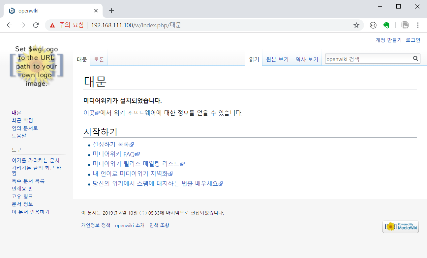Click the wiki logo placeholder image

37,66
